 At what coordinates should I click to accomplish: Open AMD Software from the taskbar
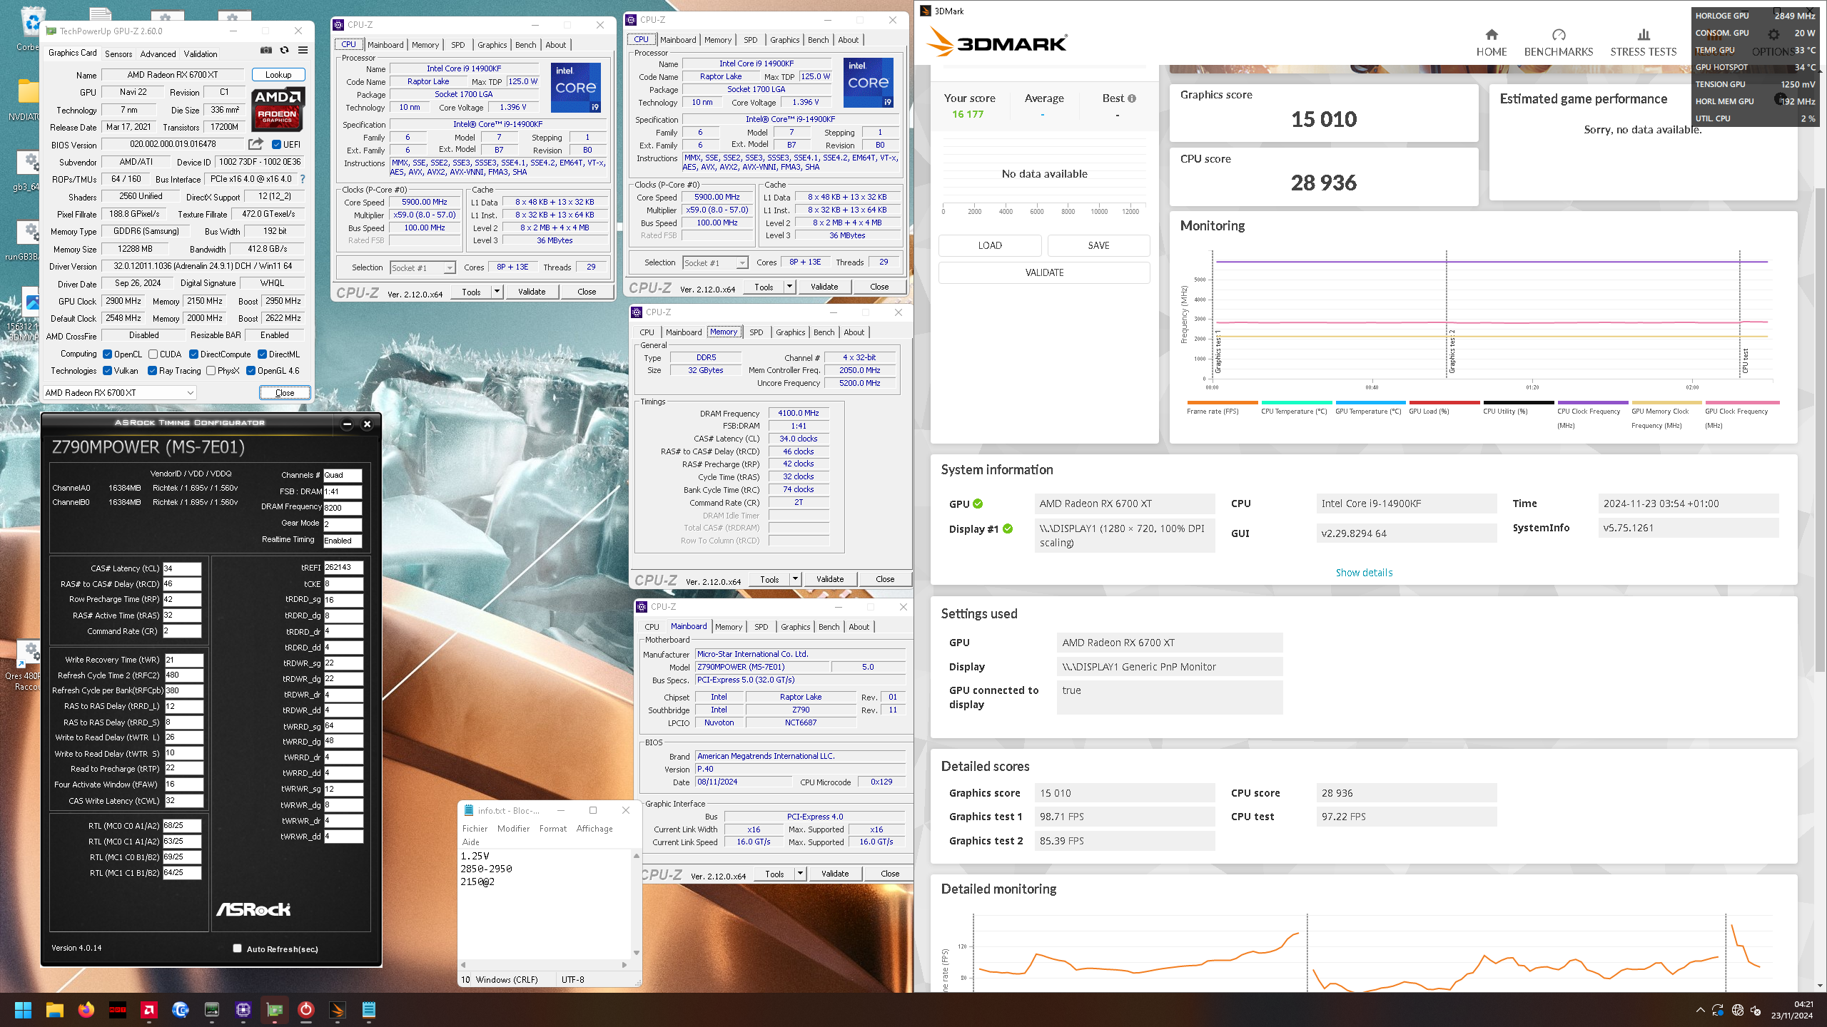pos(149,1010)
